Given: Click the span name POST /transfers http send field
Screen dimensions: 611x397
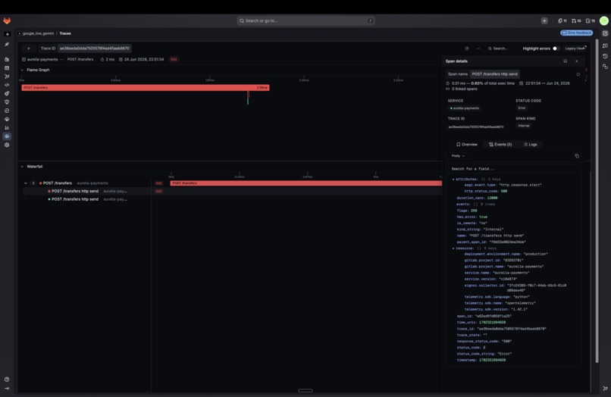Looking at the screenshot, I should pyautogui.click(x=494, y=74).
